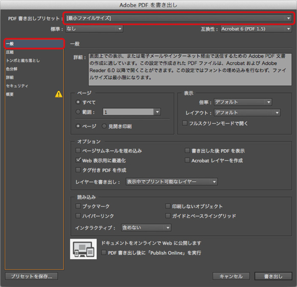This screenshot has height=287, width=297.
Task: Select the 見開き印刷 radio button
Action: pyautogui.click(x=104, y=126)
